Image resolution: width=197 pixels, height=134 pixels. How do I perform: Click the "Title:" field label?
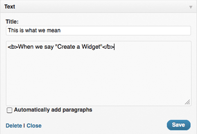(12, 21)
